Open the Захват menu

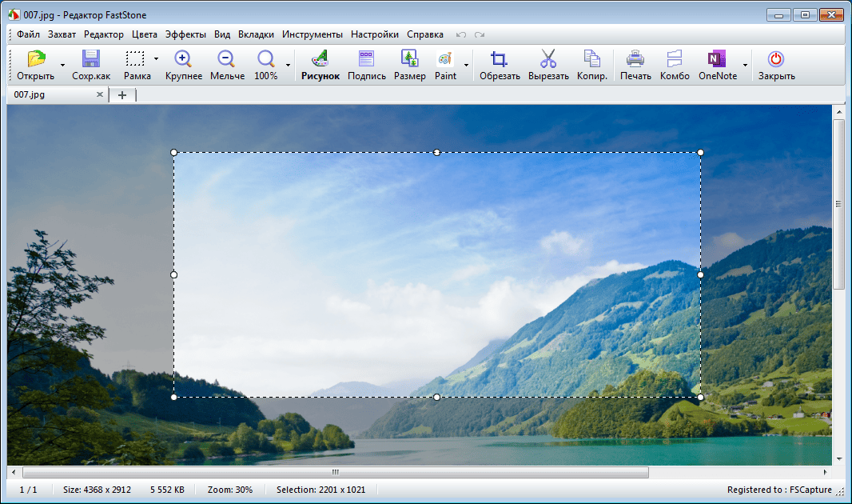62,34
